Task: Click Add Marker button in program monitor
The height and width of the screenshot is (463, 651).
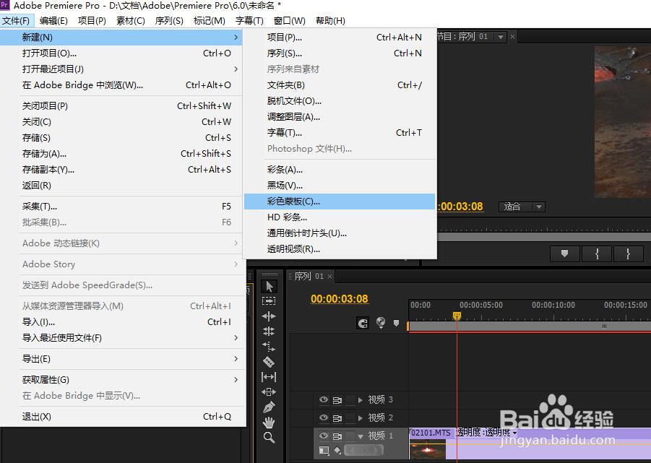Action: pyautogui.click(x=564, y=254)
